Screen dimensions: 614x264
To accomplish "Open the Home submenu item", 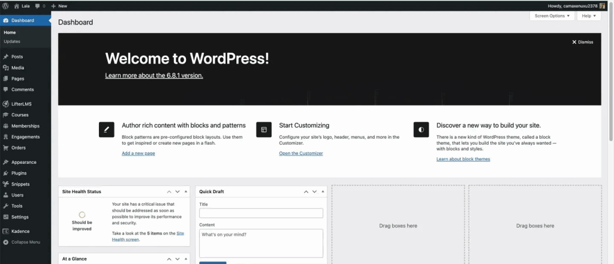I will coord(10,32).
